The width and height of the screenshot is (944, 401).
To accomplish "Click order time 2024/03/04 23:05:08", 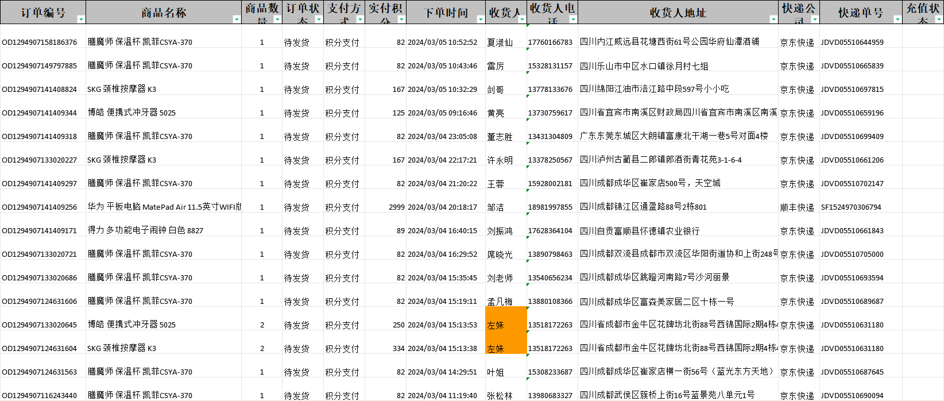I will click(x=442, y=137).
